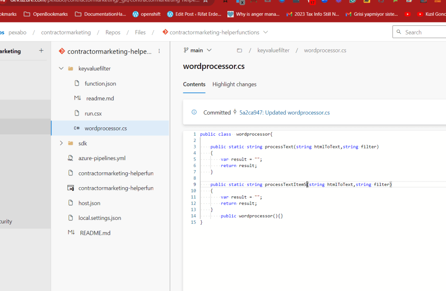Viewport: 446px width, 291px height.
Task: Open the OpenBookmarks bookmark folder
Action: [x=46, y=14]
